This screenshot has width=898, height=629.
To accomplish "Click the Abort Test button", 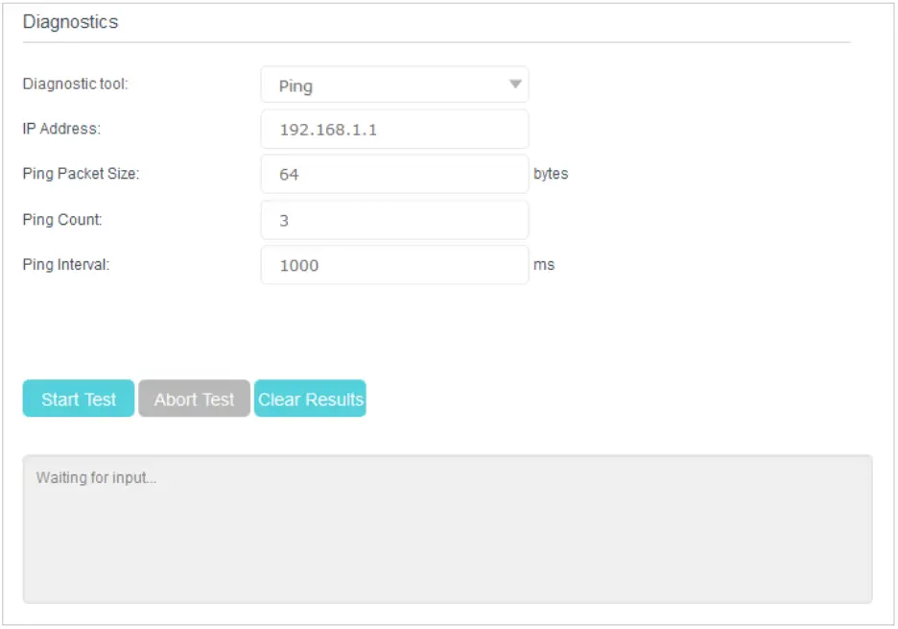I will pyautogui.click(x=194, y=399).
